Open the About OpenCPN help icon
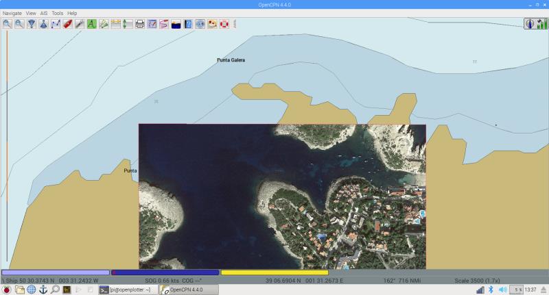Viewport: 549px width, 295px height. (x=188, y=24)
